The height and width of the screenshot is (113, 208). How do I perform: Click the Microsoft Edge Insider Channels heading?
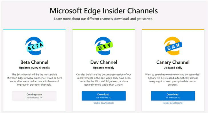104,11
